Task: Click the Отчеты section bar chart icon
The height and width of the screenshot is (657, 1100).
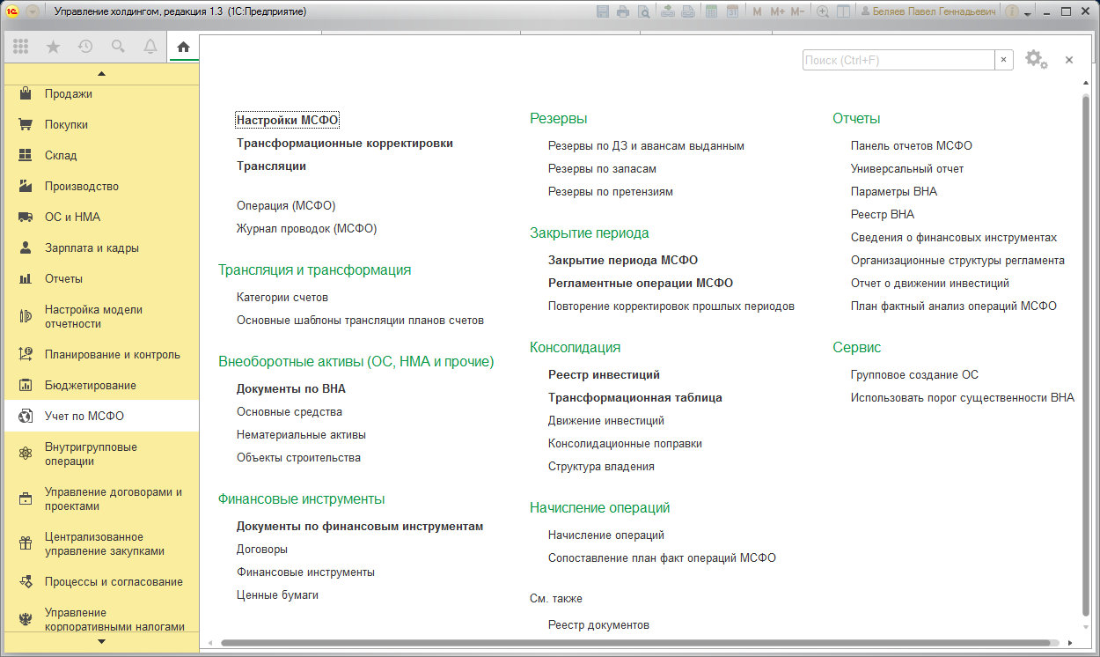Action: 26,279
